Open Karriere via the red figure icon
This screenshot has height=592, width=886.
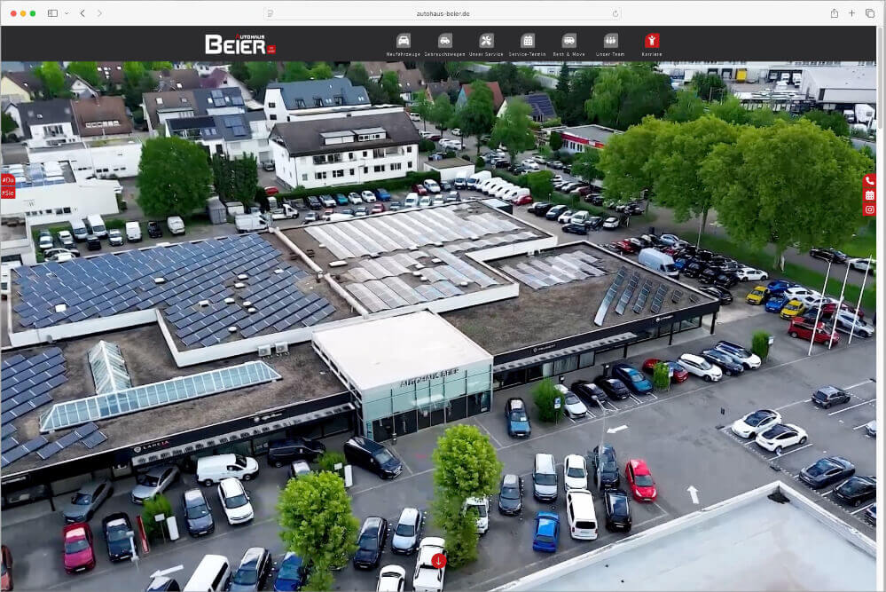pos(652,39)
